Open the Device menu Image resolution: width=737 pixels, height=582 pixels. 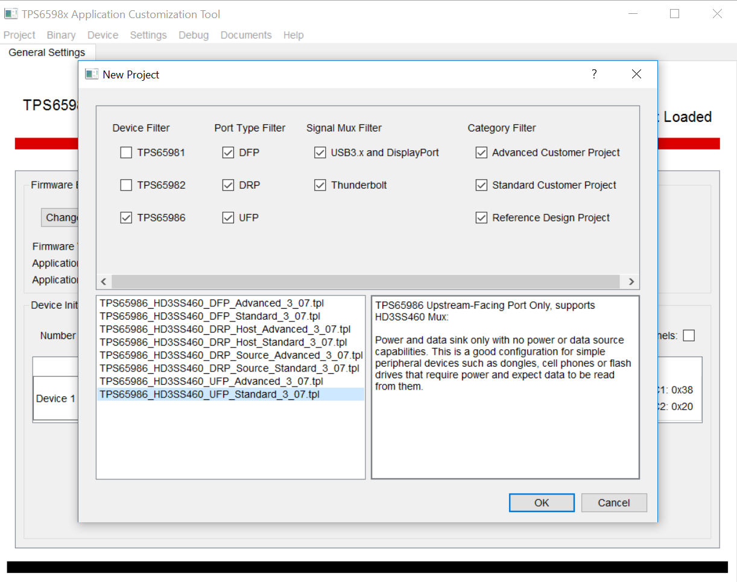(x=103, y=35)
